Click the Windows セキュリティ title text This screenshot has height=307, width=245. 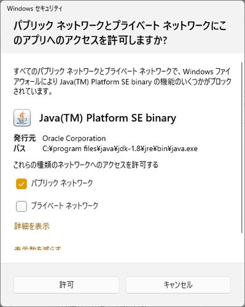coord(34,9)
